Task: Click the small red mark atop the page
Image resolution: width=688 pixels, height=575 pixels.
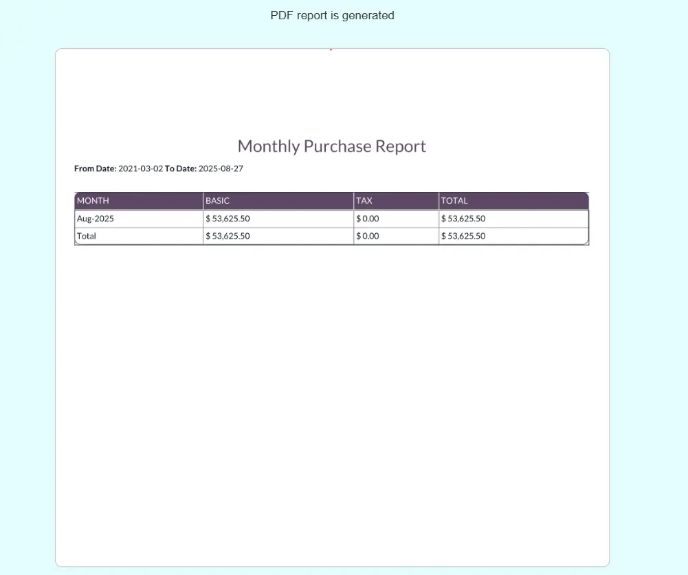Action: [331, 50]
